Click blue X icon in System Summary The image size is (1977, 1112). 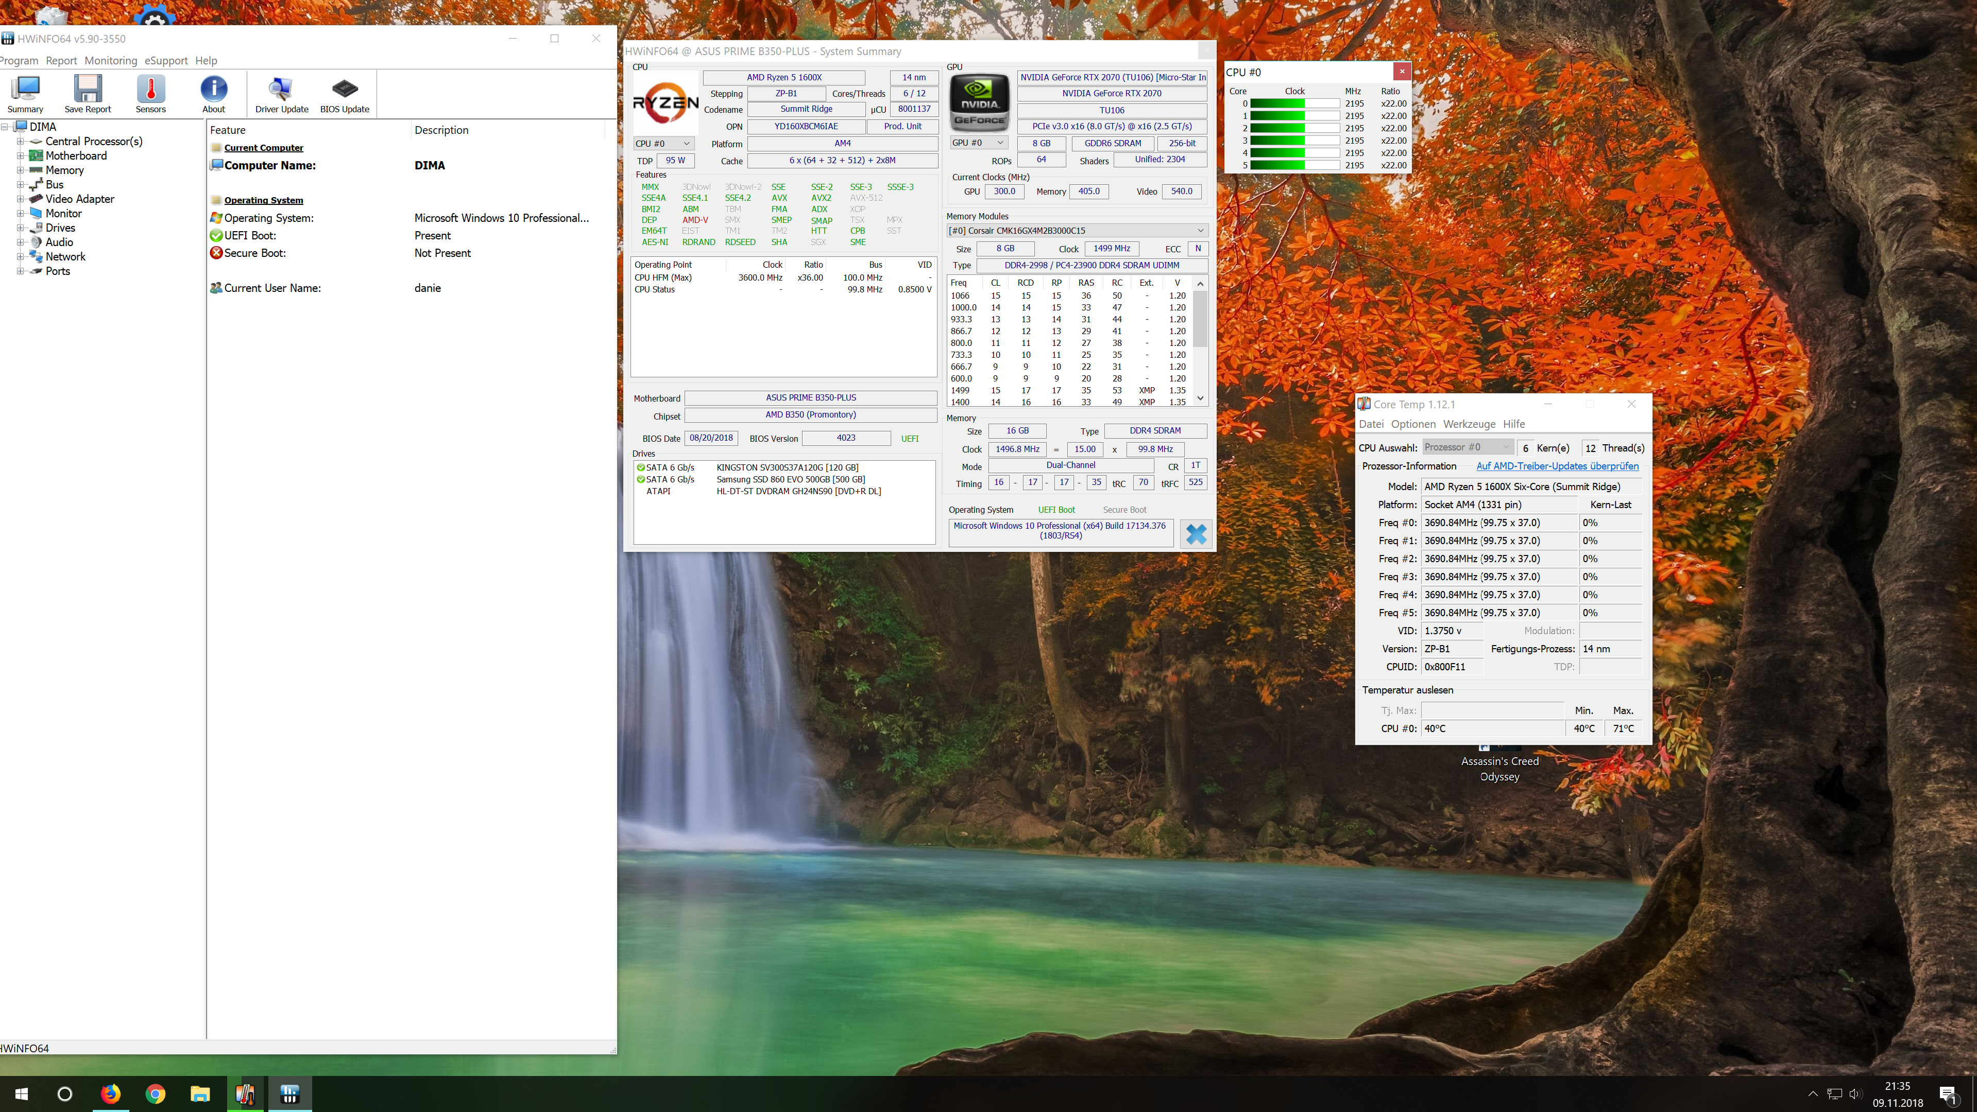[x=1196, y=534]
